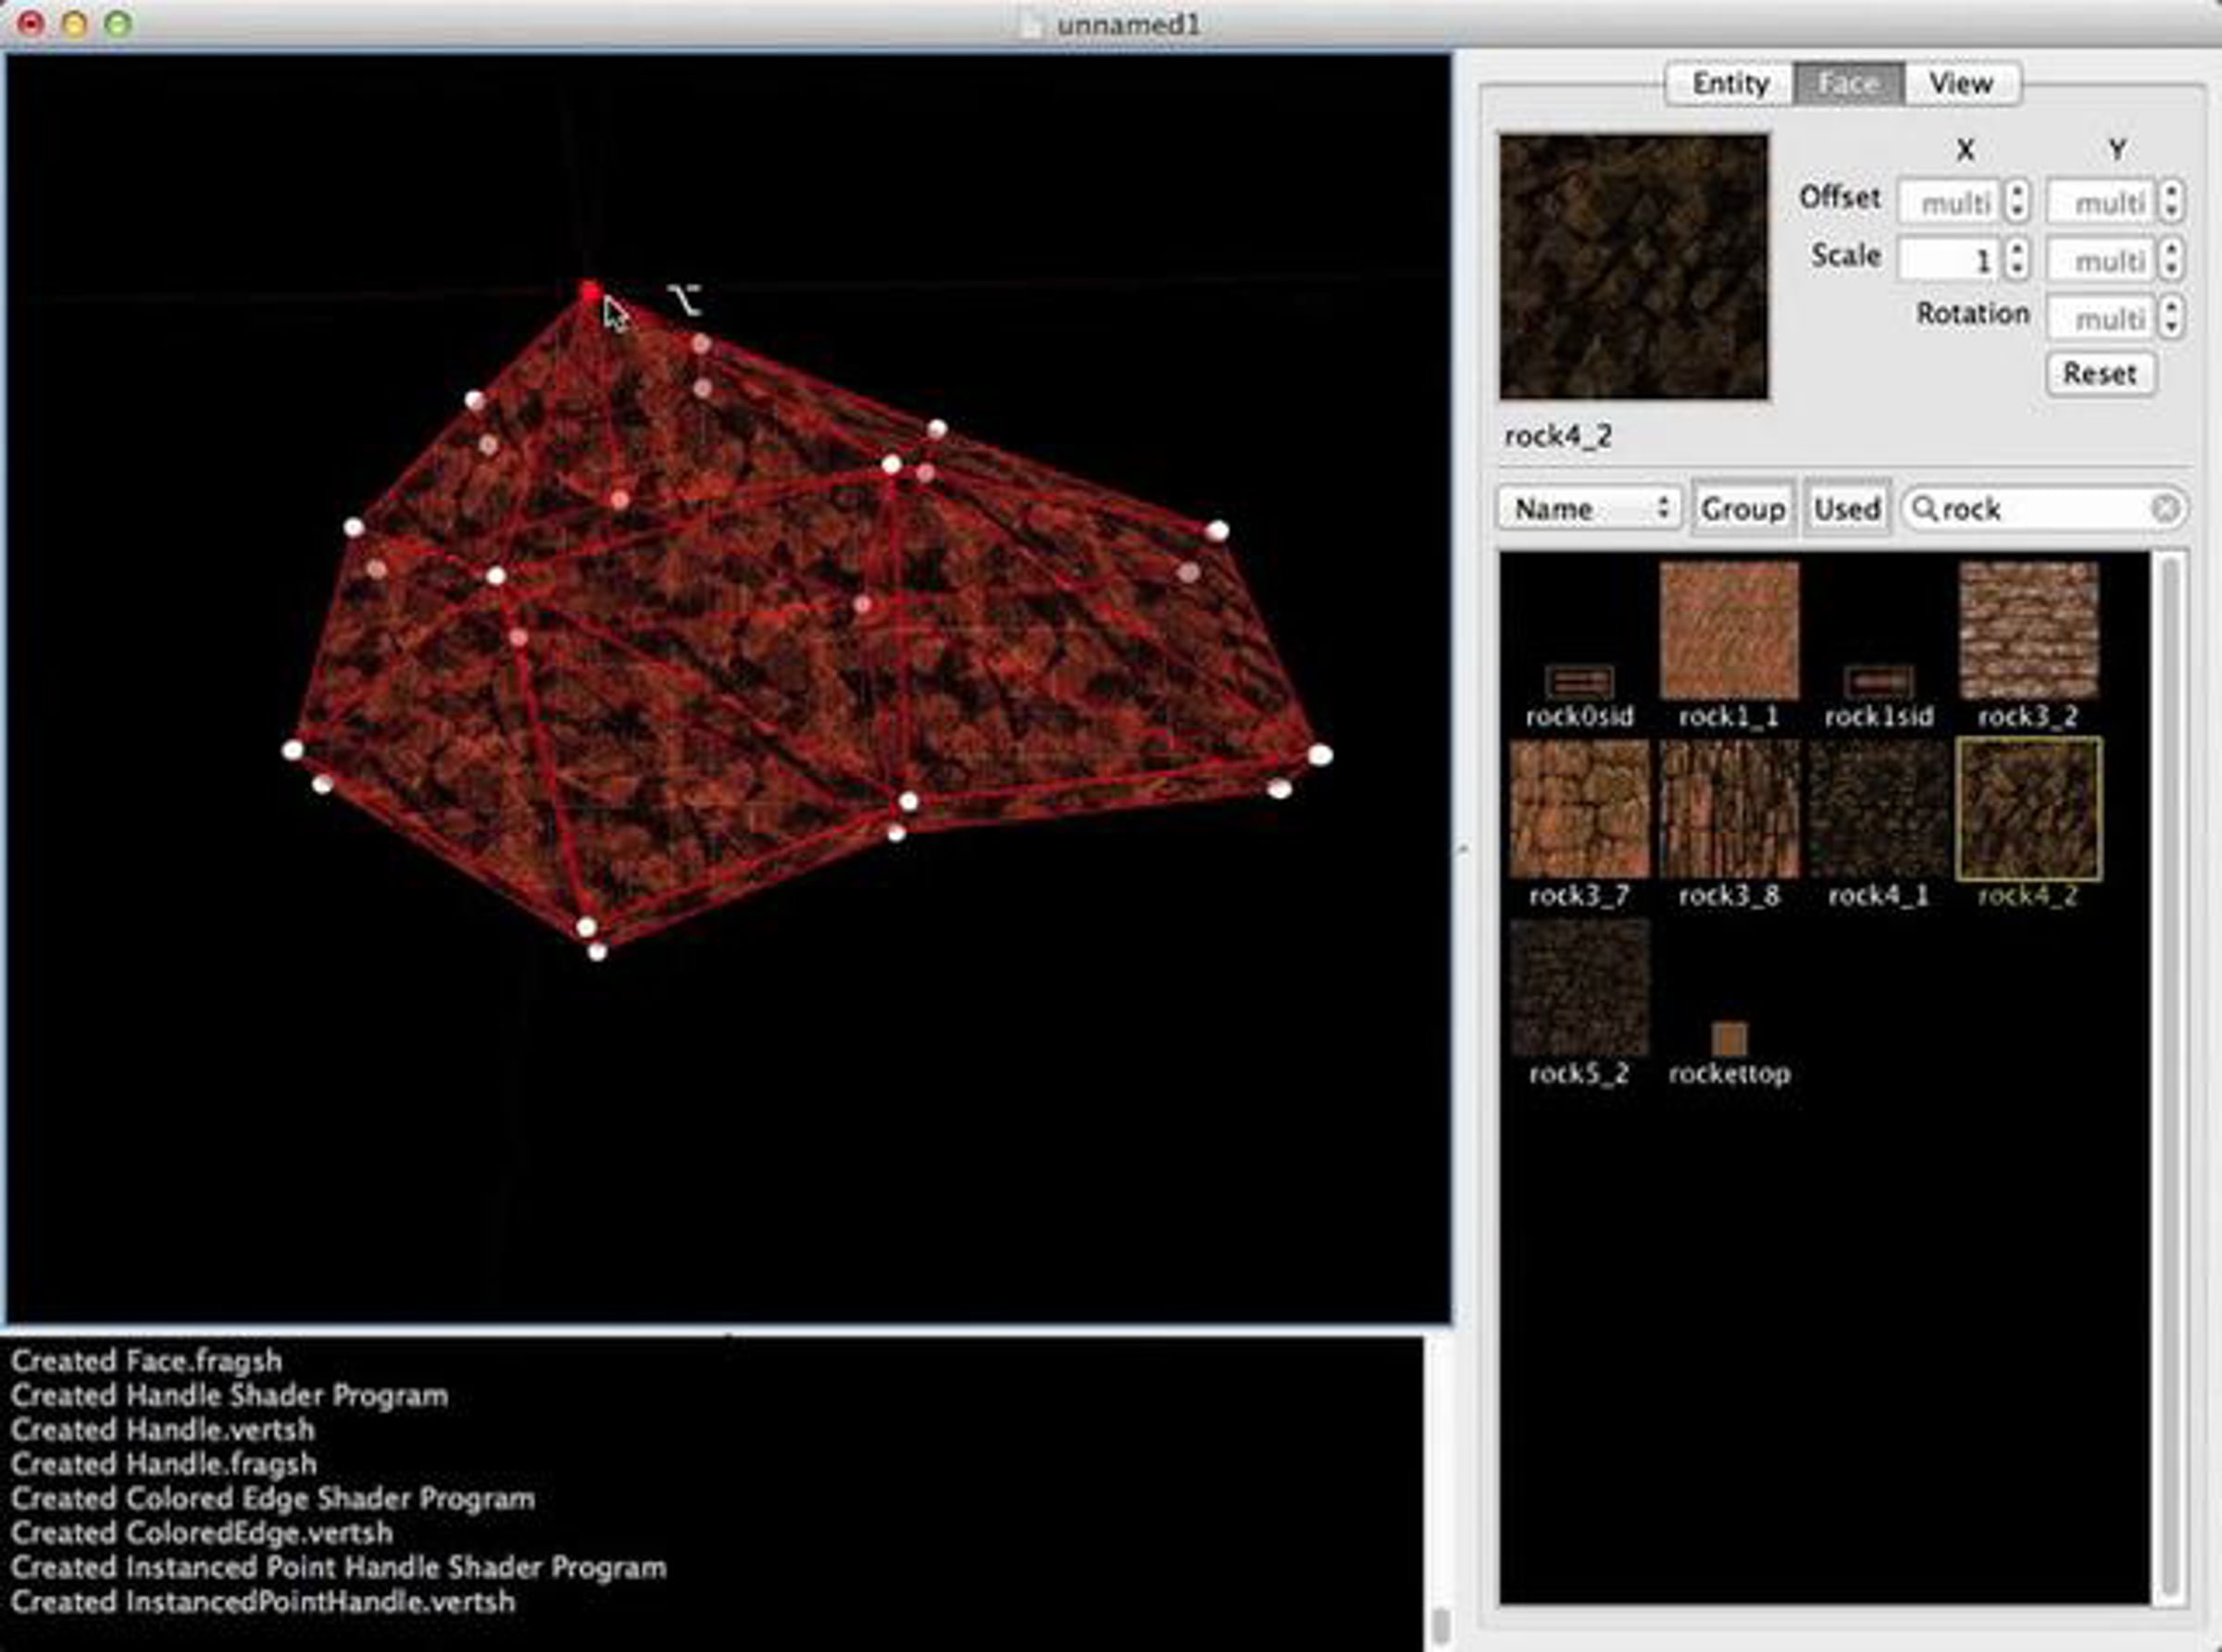Clear the texture search field

pos(2164,509)
